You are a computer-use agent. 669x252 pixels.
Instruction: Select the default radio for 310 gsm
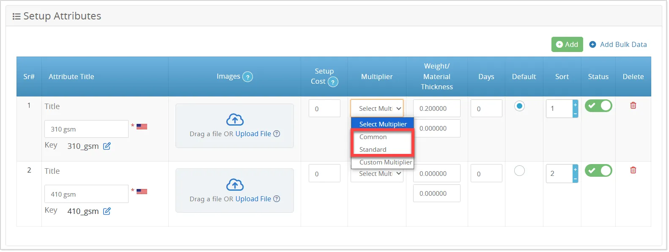point(519,106)
